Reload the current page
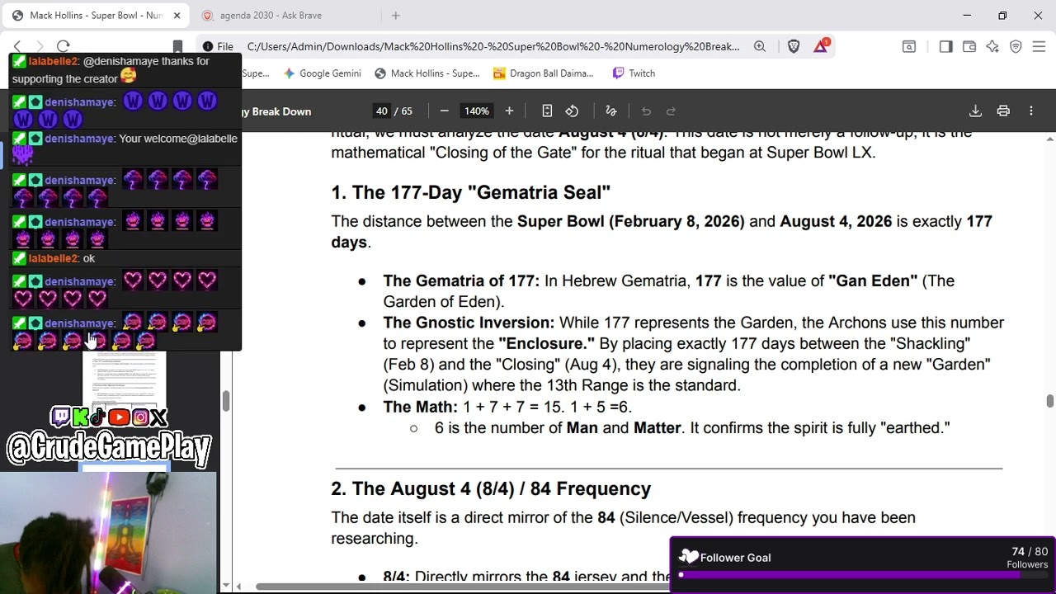 [64, 46]
